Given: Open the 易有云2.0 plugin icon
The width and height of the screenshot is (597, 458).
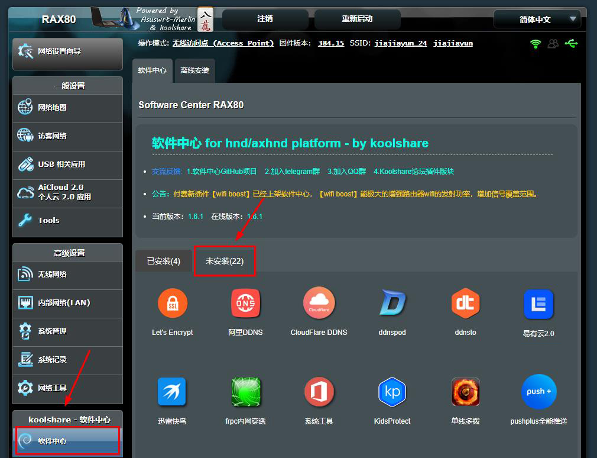Looking at the screenshot, I should [538, 304].
